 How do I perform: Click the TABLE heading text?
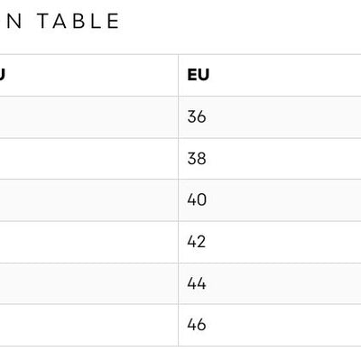pyautogui.click(x=79, y=21)
